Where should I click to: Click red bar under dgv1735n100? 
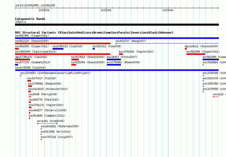pos(23,59)
